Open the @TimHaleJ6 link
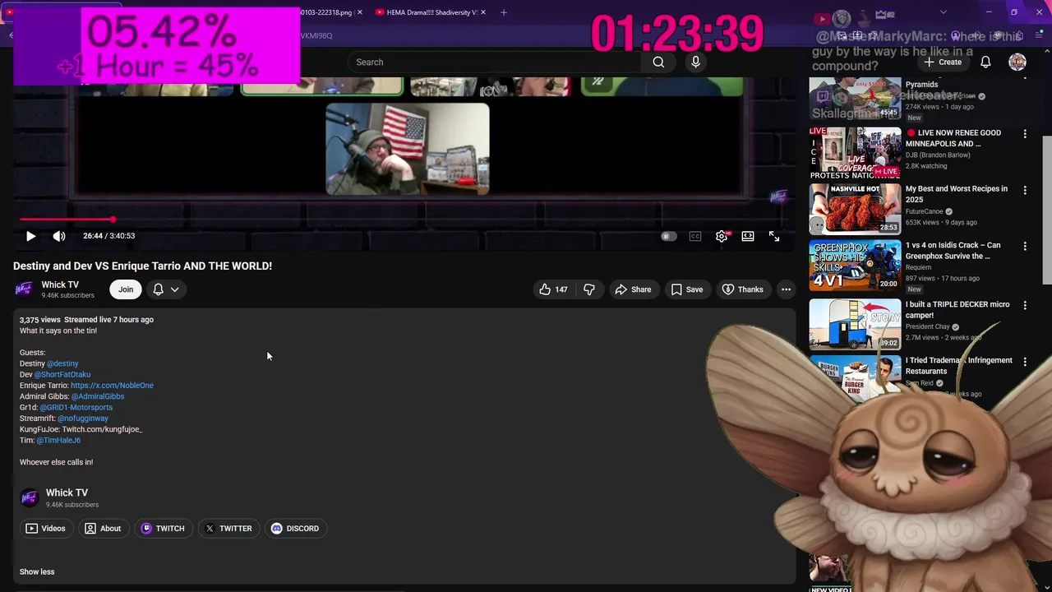Viewport: 1052px width, 592px height. tap(58, 440)
